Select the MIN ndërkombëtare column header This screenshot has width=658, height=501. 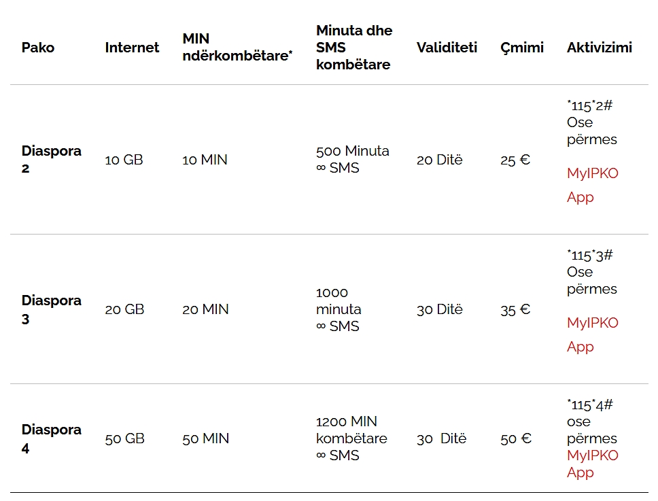237,48
